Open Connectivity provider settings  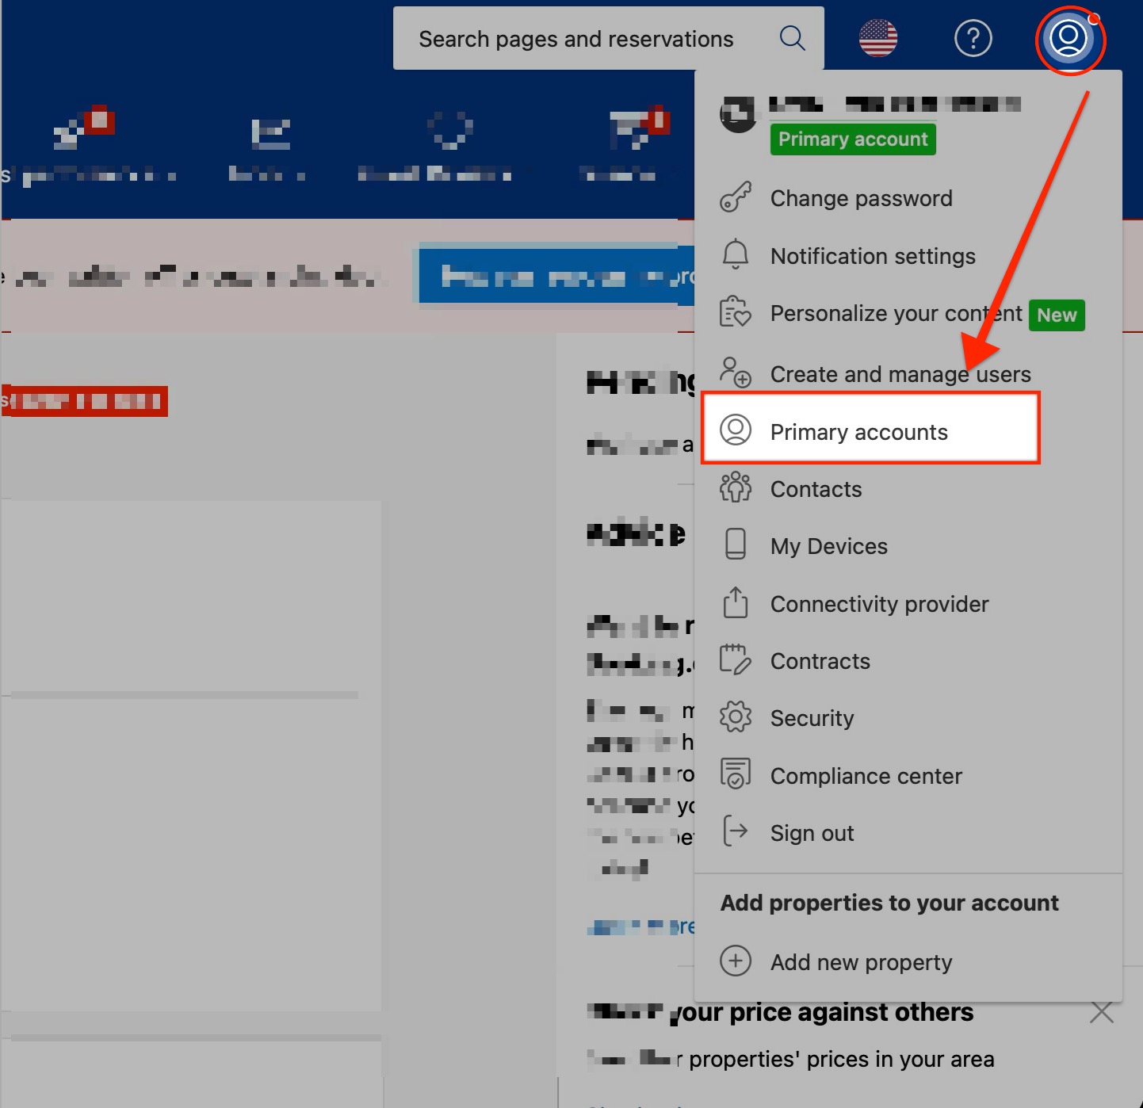(x=879, y=604)
